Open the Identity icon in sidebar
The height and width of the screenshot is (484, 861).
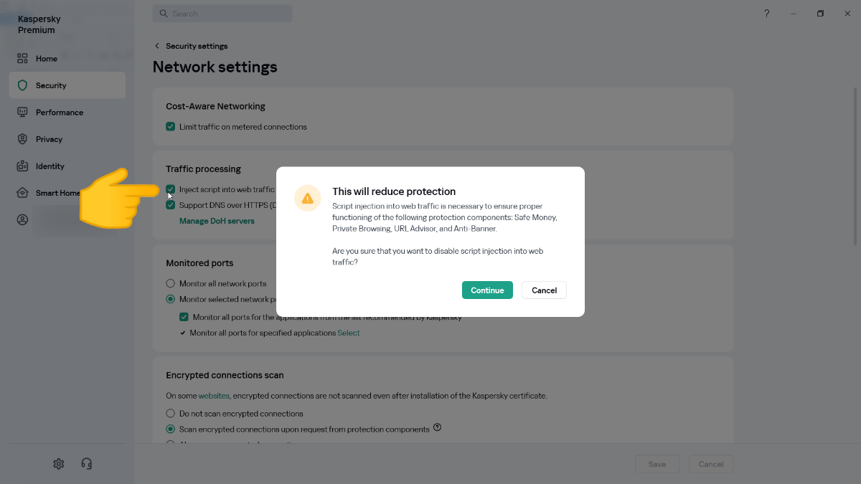22,166
